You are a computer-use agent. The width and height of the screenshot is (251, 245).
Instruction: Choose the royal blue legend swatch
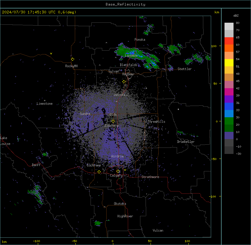[229, 106]
